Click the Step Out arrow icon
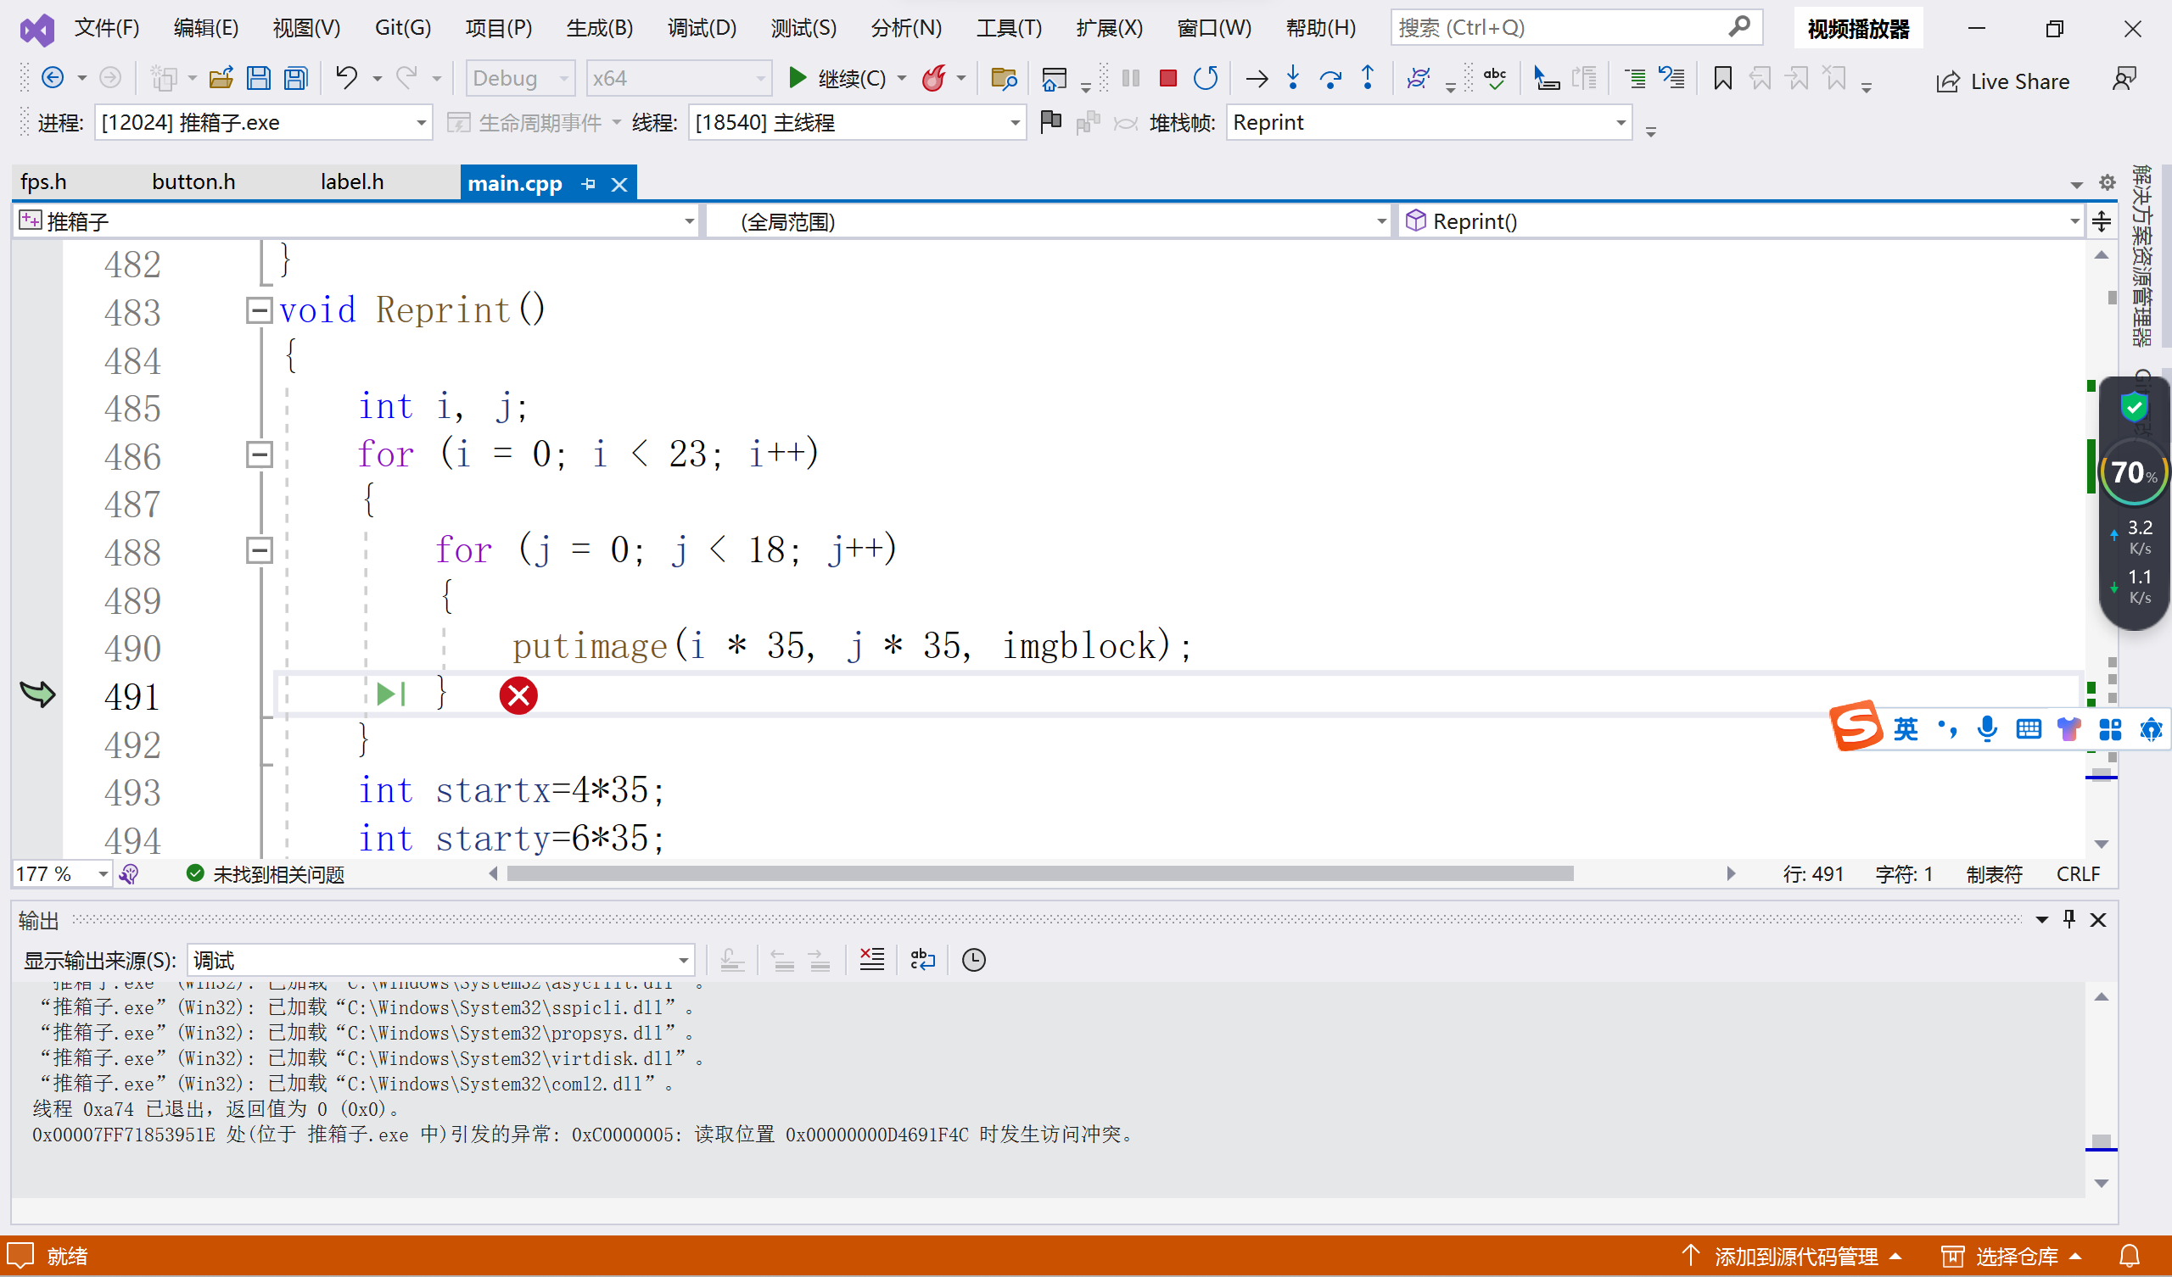Image resolution: width=2172 pixels, height=1277 pixels. pos(1368,79)
